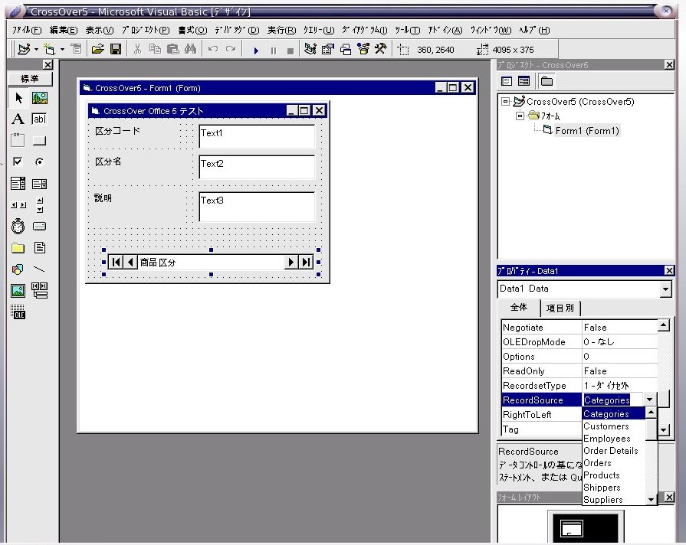This screenshot has height=545, width=686.
Task: Open the Menu Editor from the toolbar
Action: pyautogui.click(x=77, y=50)
